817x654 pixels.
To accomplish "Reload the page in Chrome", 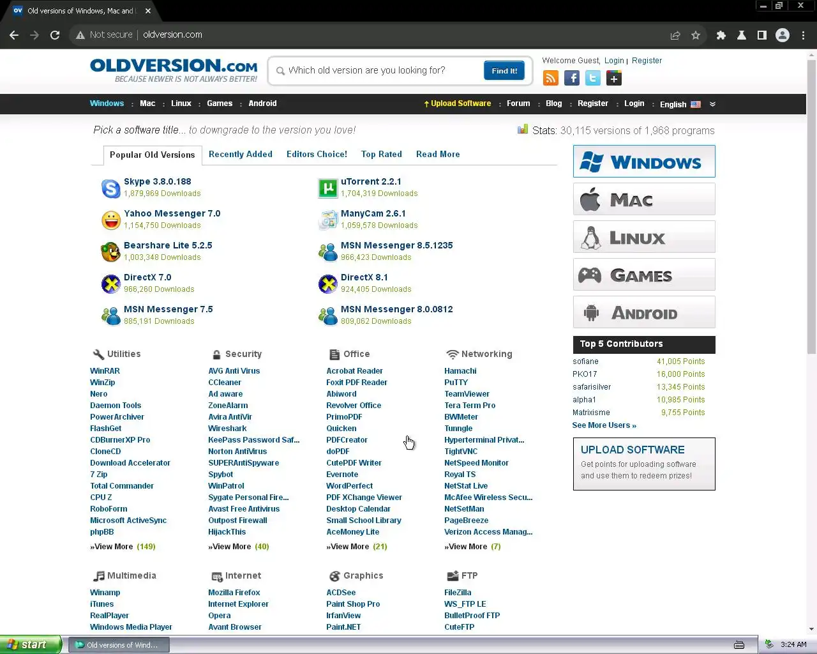I will coord(55,35).
